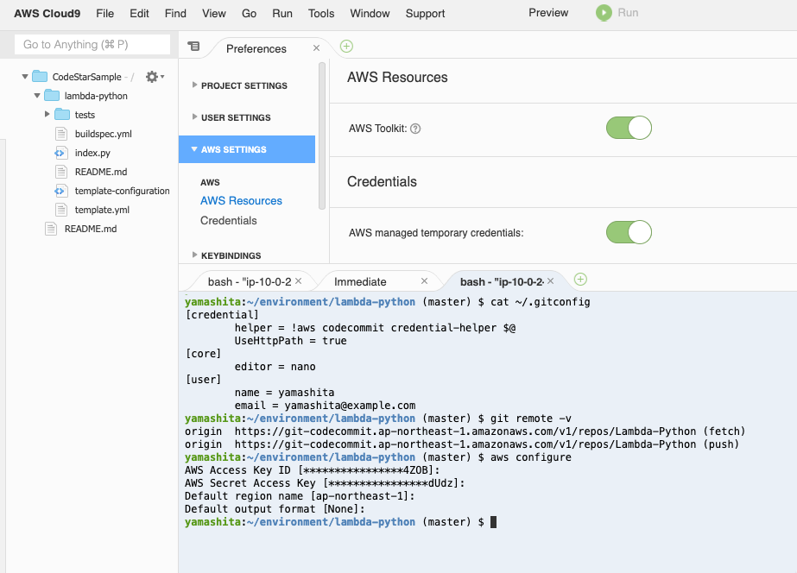The height and width of the screenshot is (573, 797).
Task: Close the Preferences tab
Action: click(316, 48)
